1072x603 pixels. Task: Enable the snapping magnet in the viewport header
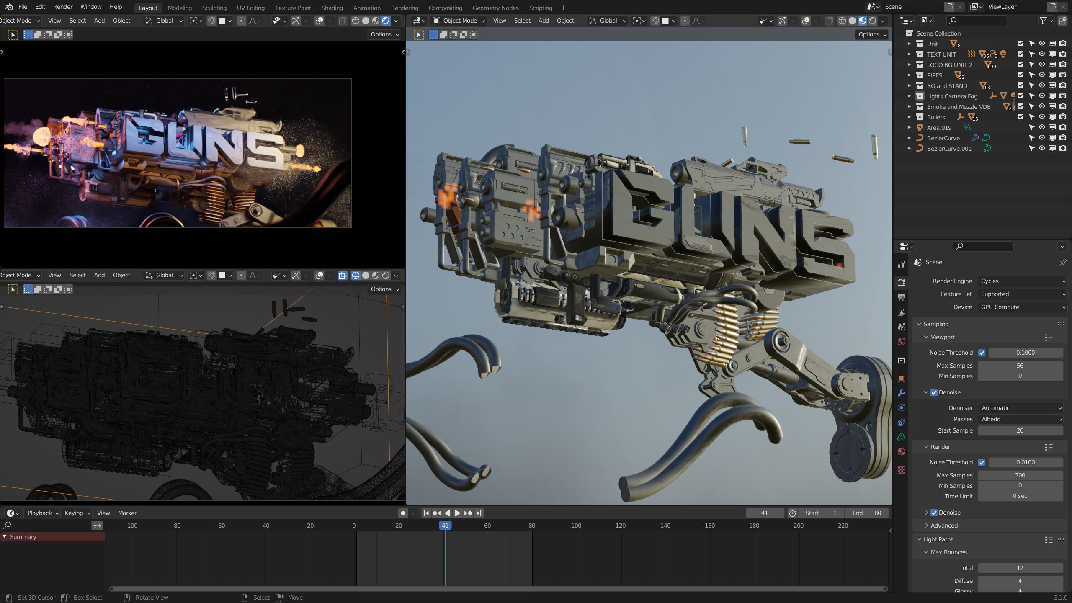654,21
